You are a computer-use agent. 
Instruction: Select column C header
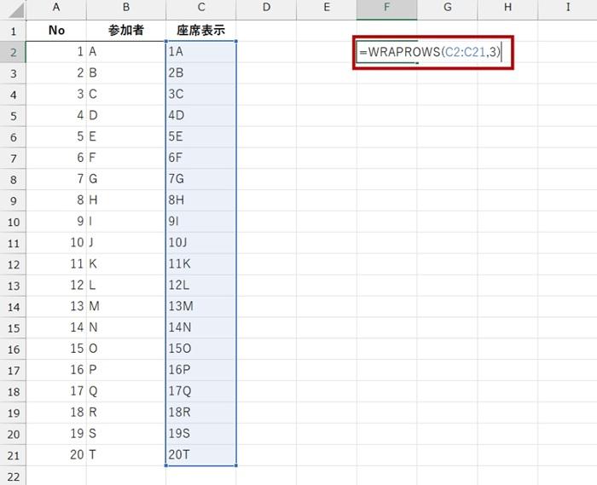click(201, 8)
